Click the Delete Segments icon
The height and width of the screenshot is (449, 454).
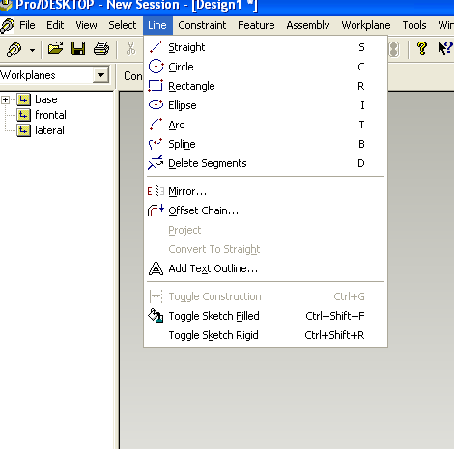point(156,163)
